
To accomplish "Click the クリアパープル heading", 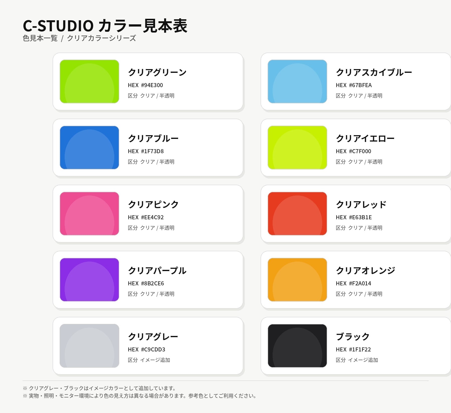I will 157,271.
